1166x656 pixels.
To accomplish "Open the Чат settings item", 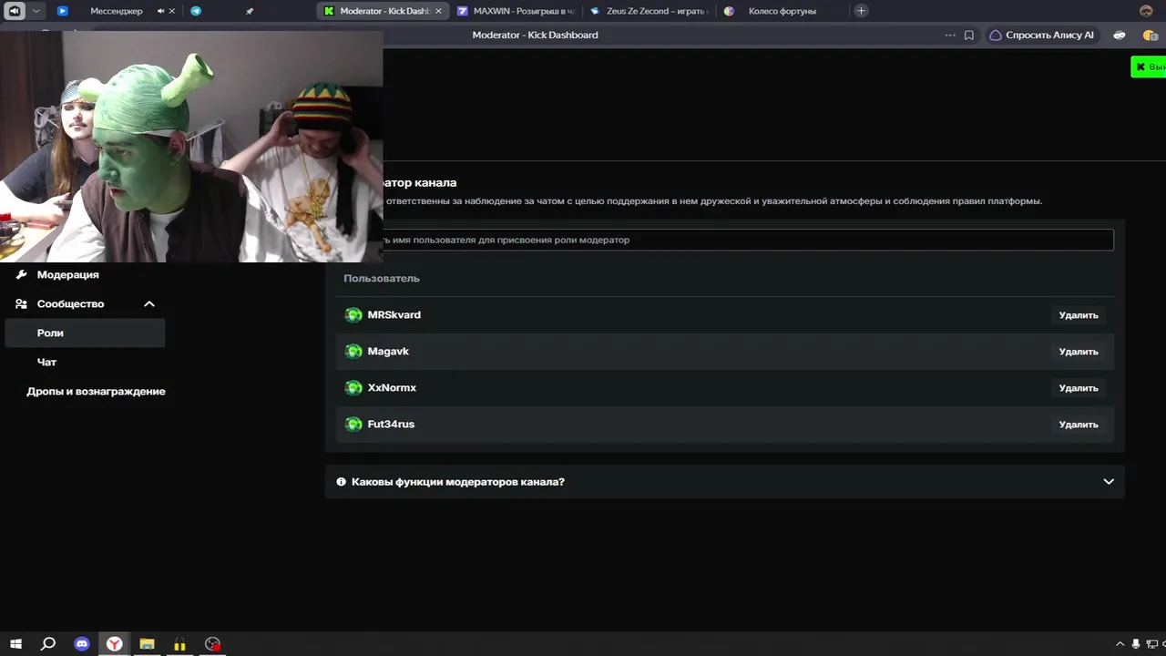I will point(46,362).
